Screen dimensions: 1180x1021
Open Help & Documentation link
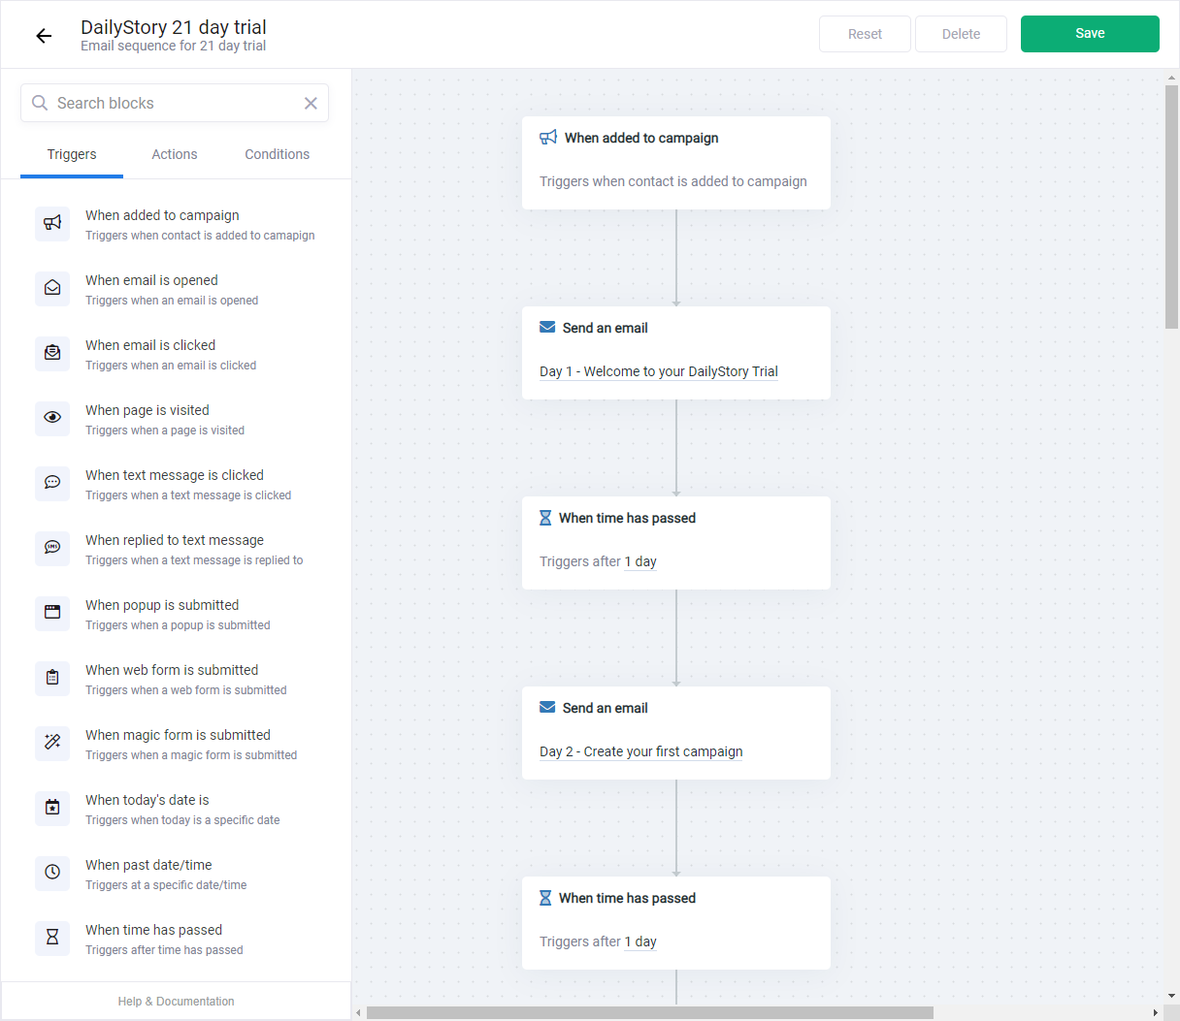(x=176, y=1002)
